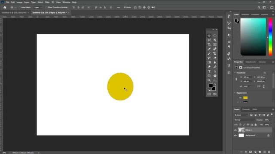The image size is (275, 154).
Task: Select the Gradient tool
Action: point(209,62)
